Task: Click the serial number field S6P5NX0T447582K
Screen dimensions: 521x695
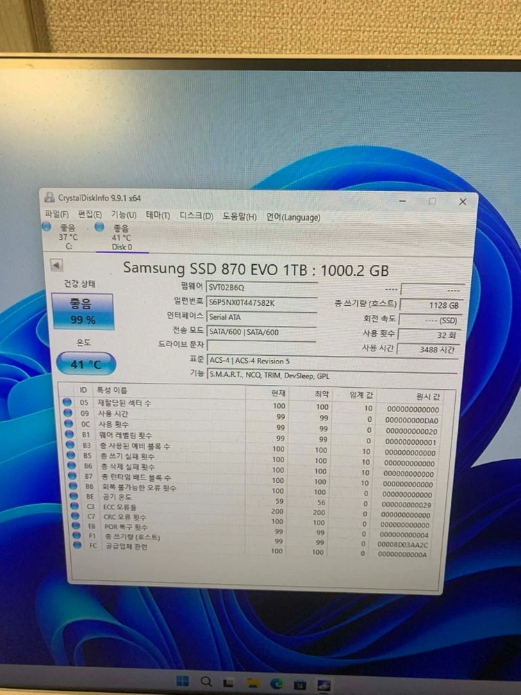Action: pyautogui.click(x=261, y=303)
